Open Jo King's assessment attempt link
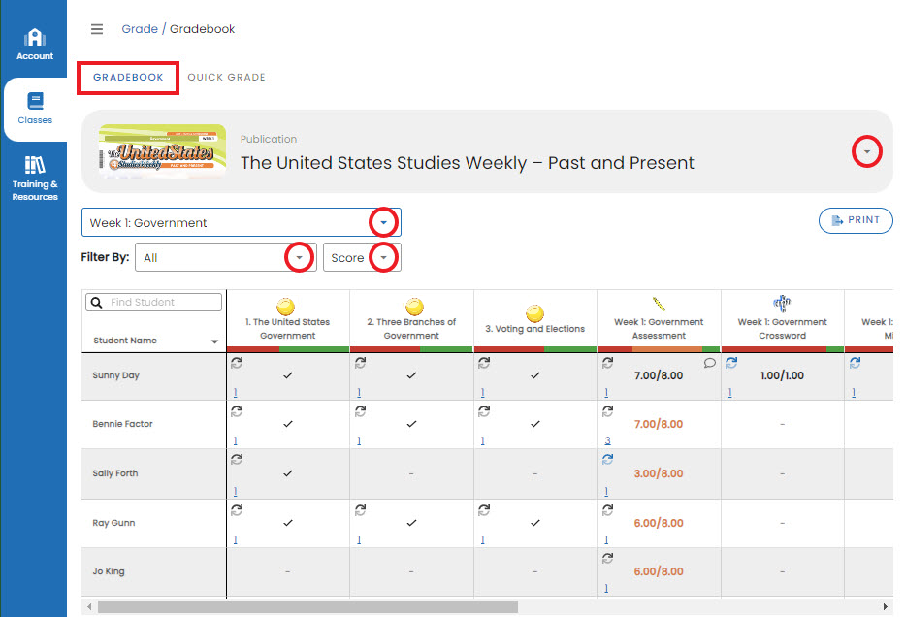Viewport: 905px width, 617px height. pos(606,589)
